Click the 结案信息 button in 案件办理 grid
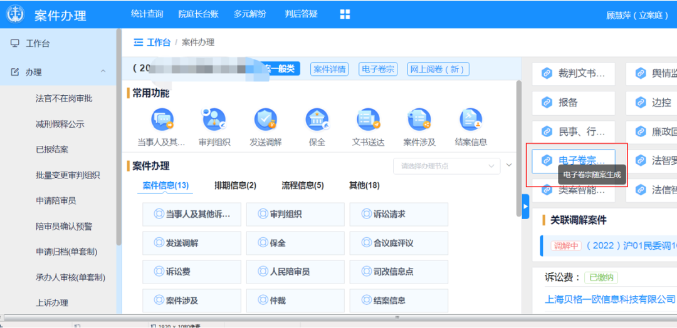 point(399,300)
